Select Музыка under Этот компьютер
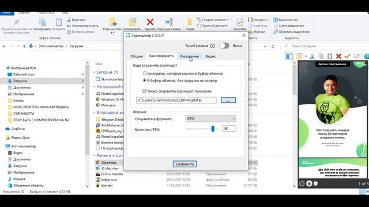This screenshot has height=207, width=369. (x=19, y=179)
